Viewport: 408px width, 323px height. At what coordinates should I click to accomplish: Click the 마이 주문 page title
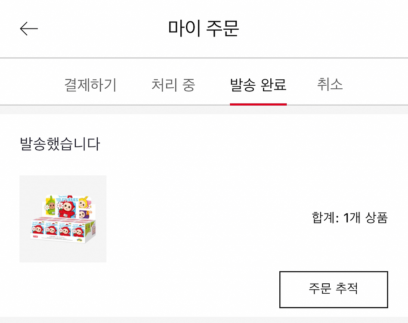coord(204,28)
